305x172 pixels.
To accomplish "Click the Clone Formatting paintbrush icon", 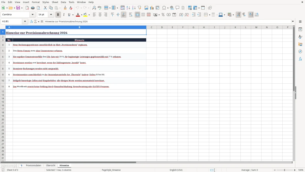I will pos(65,8).
